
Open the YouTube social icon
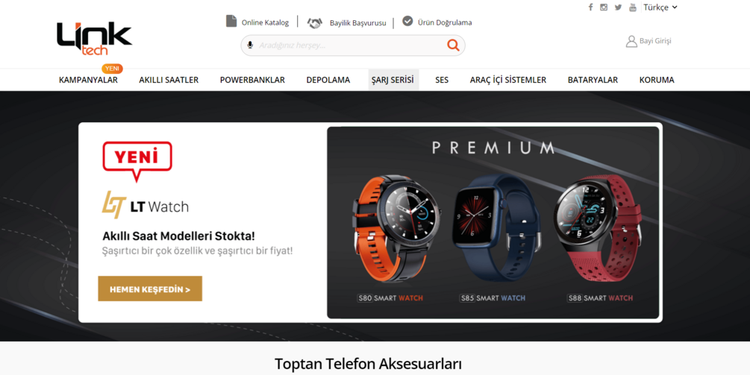click(633, 7)
